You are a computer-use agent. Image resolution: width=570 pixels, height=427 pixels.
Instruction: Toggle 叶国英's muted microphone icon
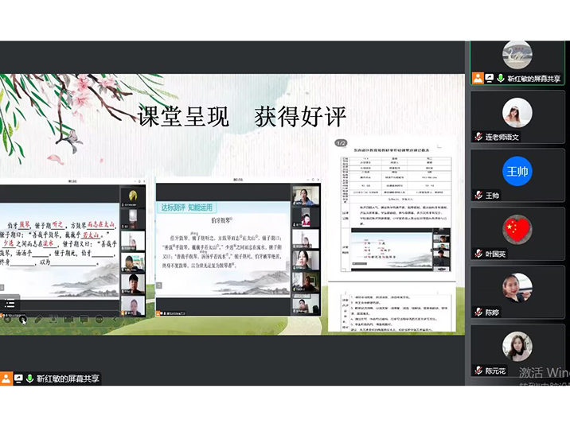pos(478,254)
